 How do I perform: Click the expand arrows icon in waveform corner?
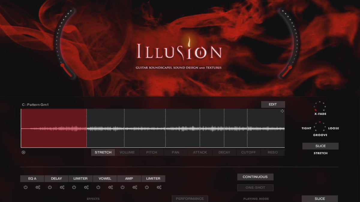pos(282,111)
